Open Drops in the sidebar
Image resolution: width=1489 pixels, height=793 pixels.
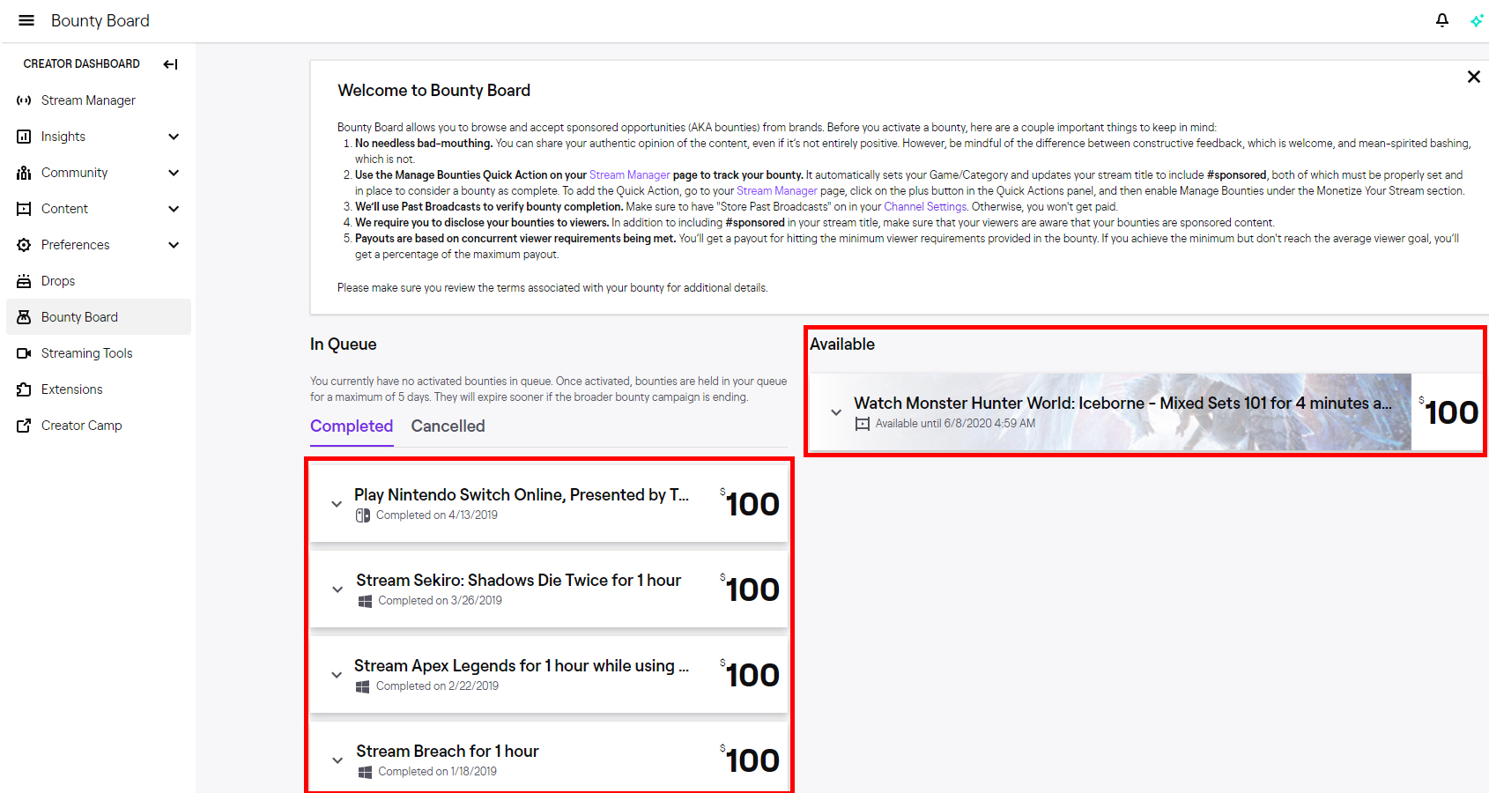click(99, 281)
